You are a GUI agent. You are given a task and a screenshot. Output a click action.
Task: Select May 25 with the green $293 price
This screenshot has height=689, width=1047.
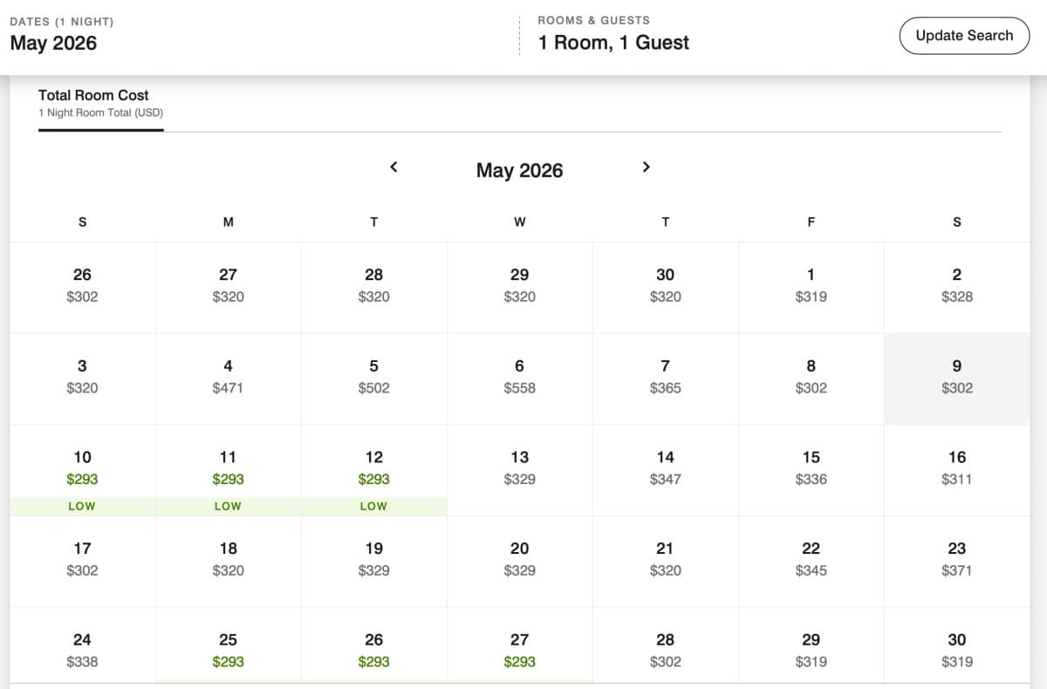pyautogui.click(x=228, y=650)
